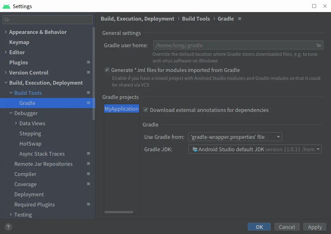Viewport: 331px width, 234px height.
Task: Open the Use Gradle from dropdown
Action: pos(235,137)
